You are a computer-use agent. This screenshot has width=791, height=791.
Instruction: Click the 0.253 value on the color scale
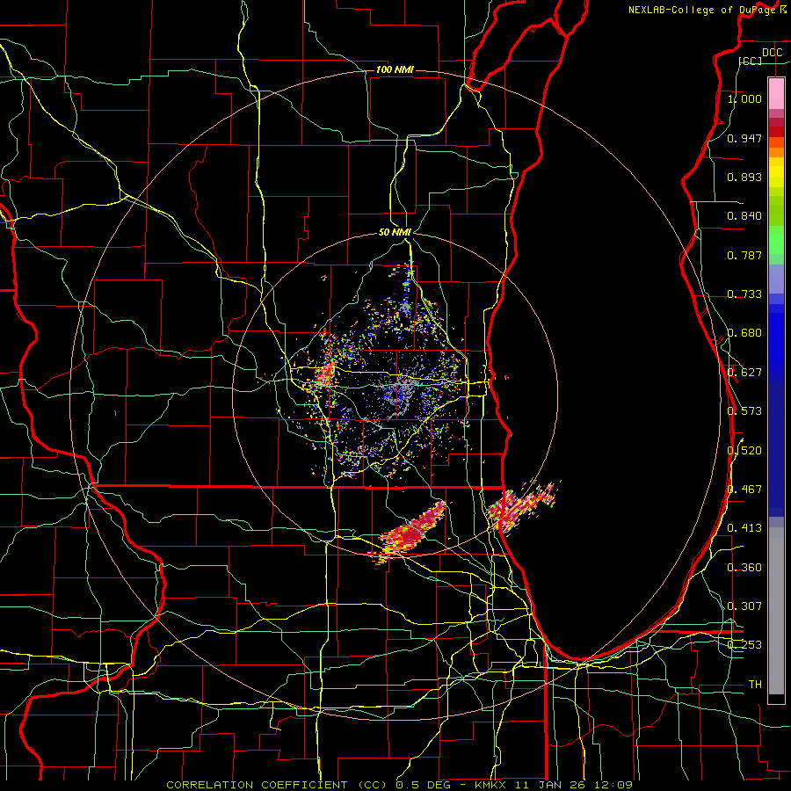pyautogui.click(x=744, y=645)
